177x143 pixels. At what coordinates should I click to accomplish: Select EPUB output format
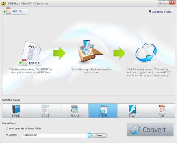(17, 111)
